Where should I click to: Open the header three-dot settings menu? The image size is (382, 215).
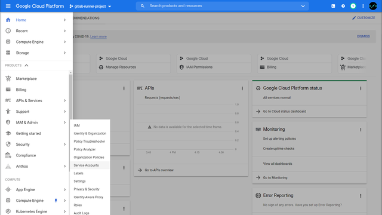[363, 6]
